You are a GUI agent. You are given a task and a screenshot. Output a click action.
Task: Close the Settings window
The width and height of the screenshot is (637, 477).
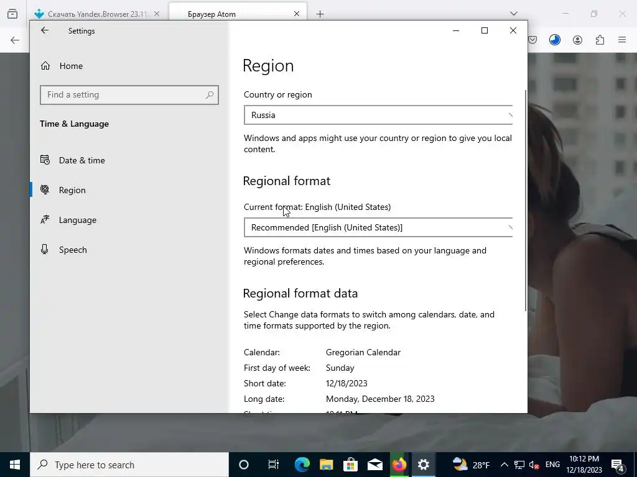click(x=513, y=30)
